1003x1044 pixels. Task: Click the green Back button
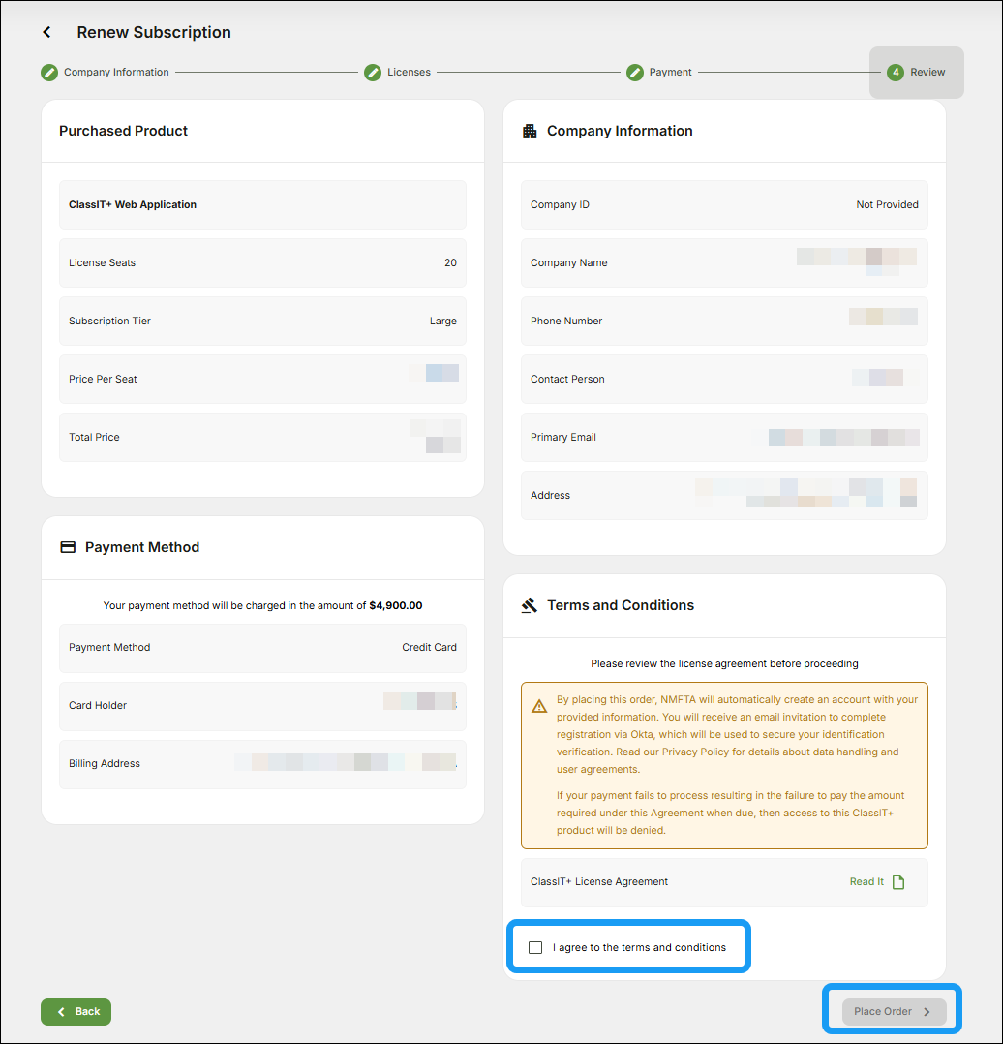pyautogui.click(x=76, y=1011)
